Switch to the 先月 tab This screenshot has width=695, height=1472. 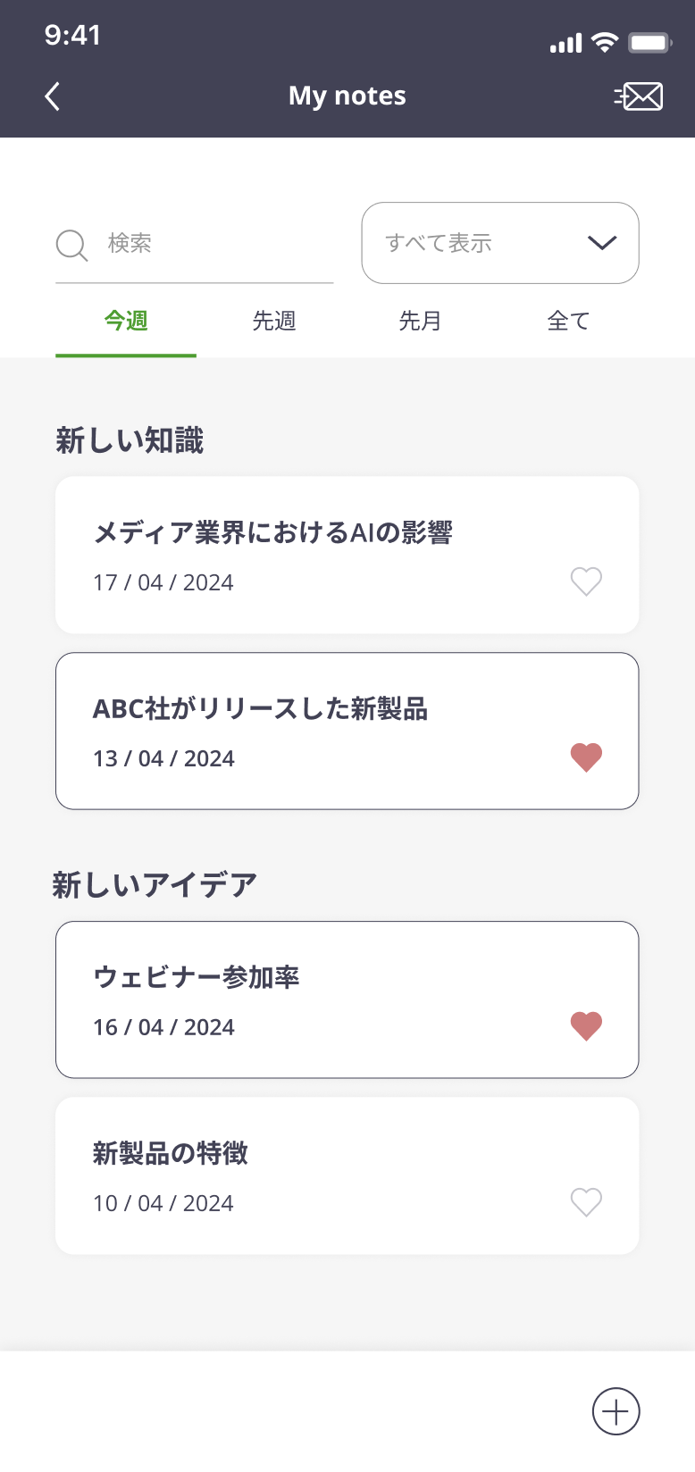point(420,321)
